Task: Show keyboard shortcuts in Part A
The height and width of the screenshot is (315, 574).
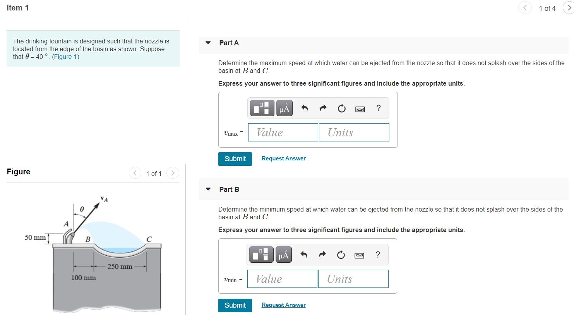Action: (x=360, y=109)
